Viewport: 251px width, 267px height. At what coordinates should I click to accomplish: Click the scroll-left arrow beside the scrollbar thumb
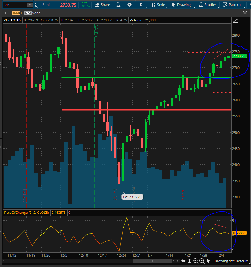(173, 261)
